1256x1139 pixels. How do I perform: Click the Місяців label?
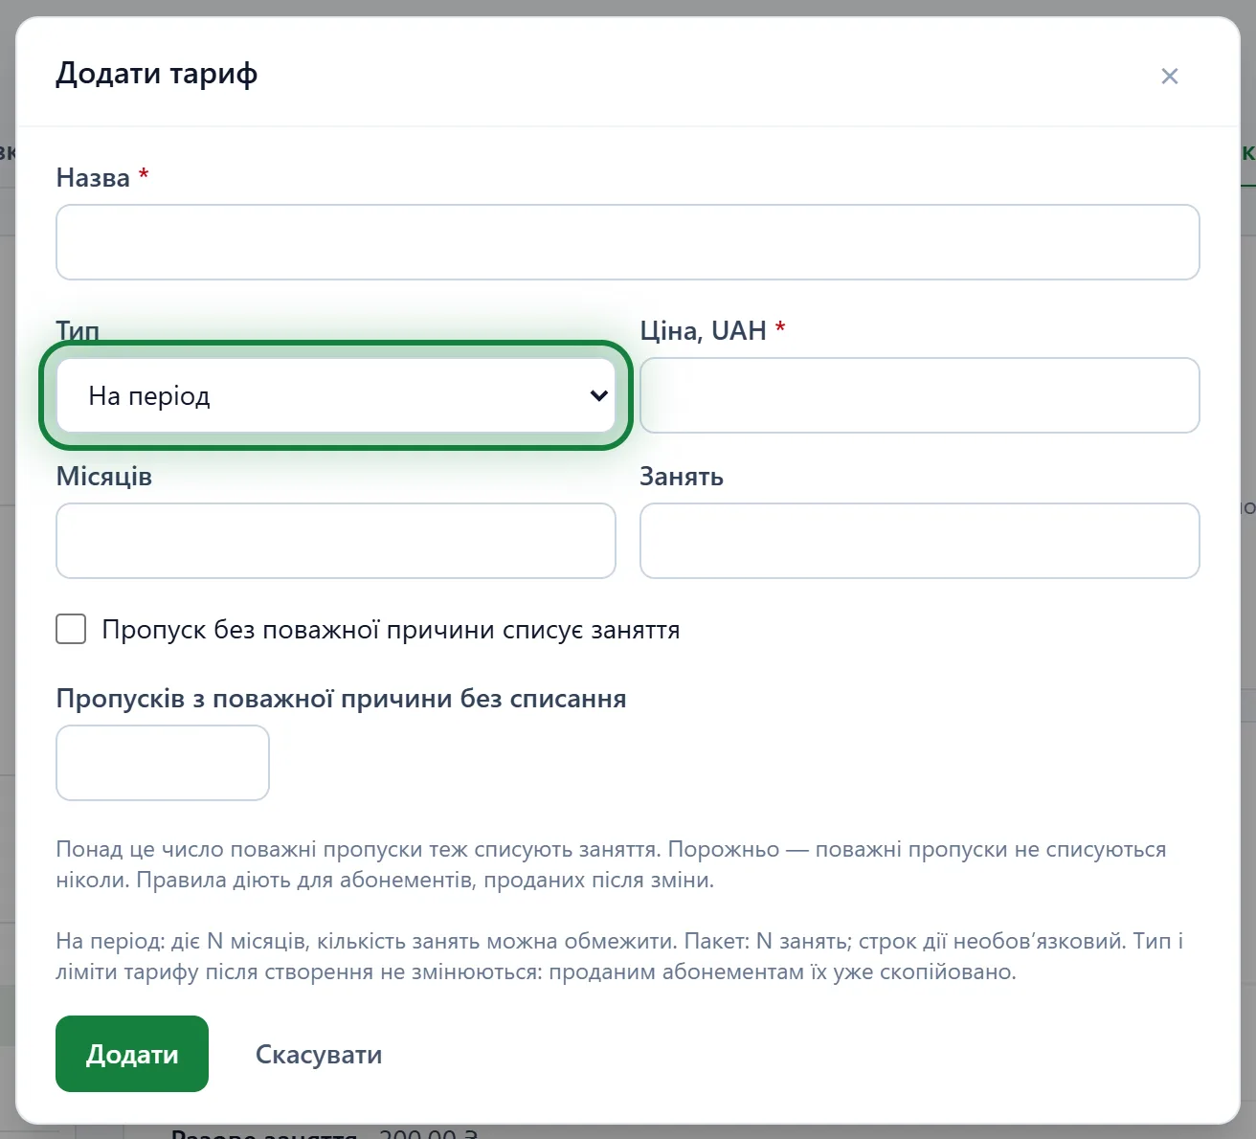coord(104,477)
